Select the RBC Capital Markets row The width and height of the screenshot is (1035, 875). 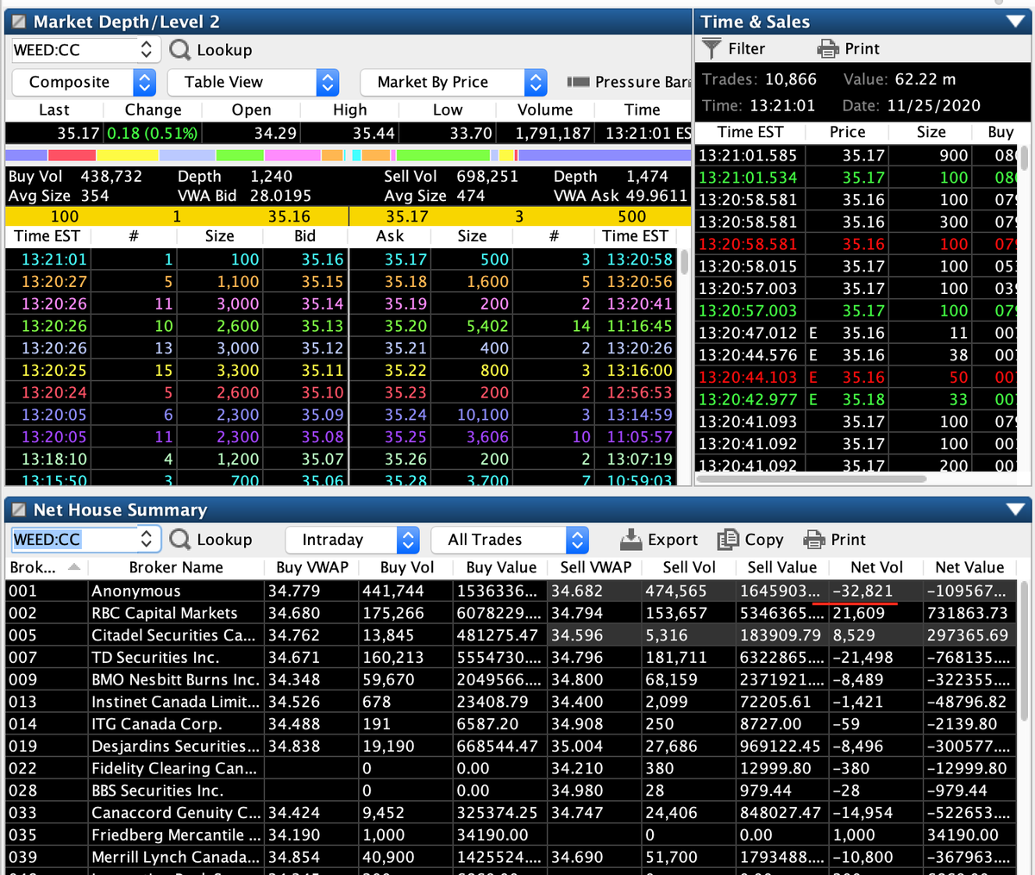[x=511, y=613]
